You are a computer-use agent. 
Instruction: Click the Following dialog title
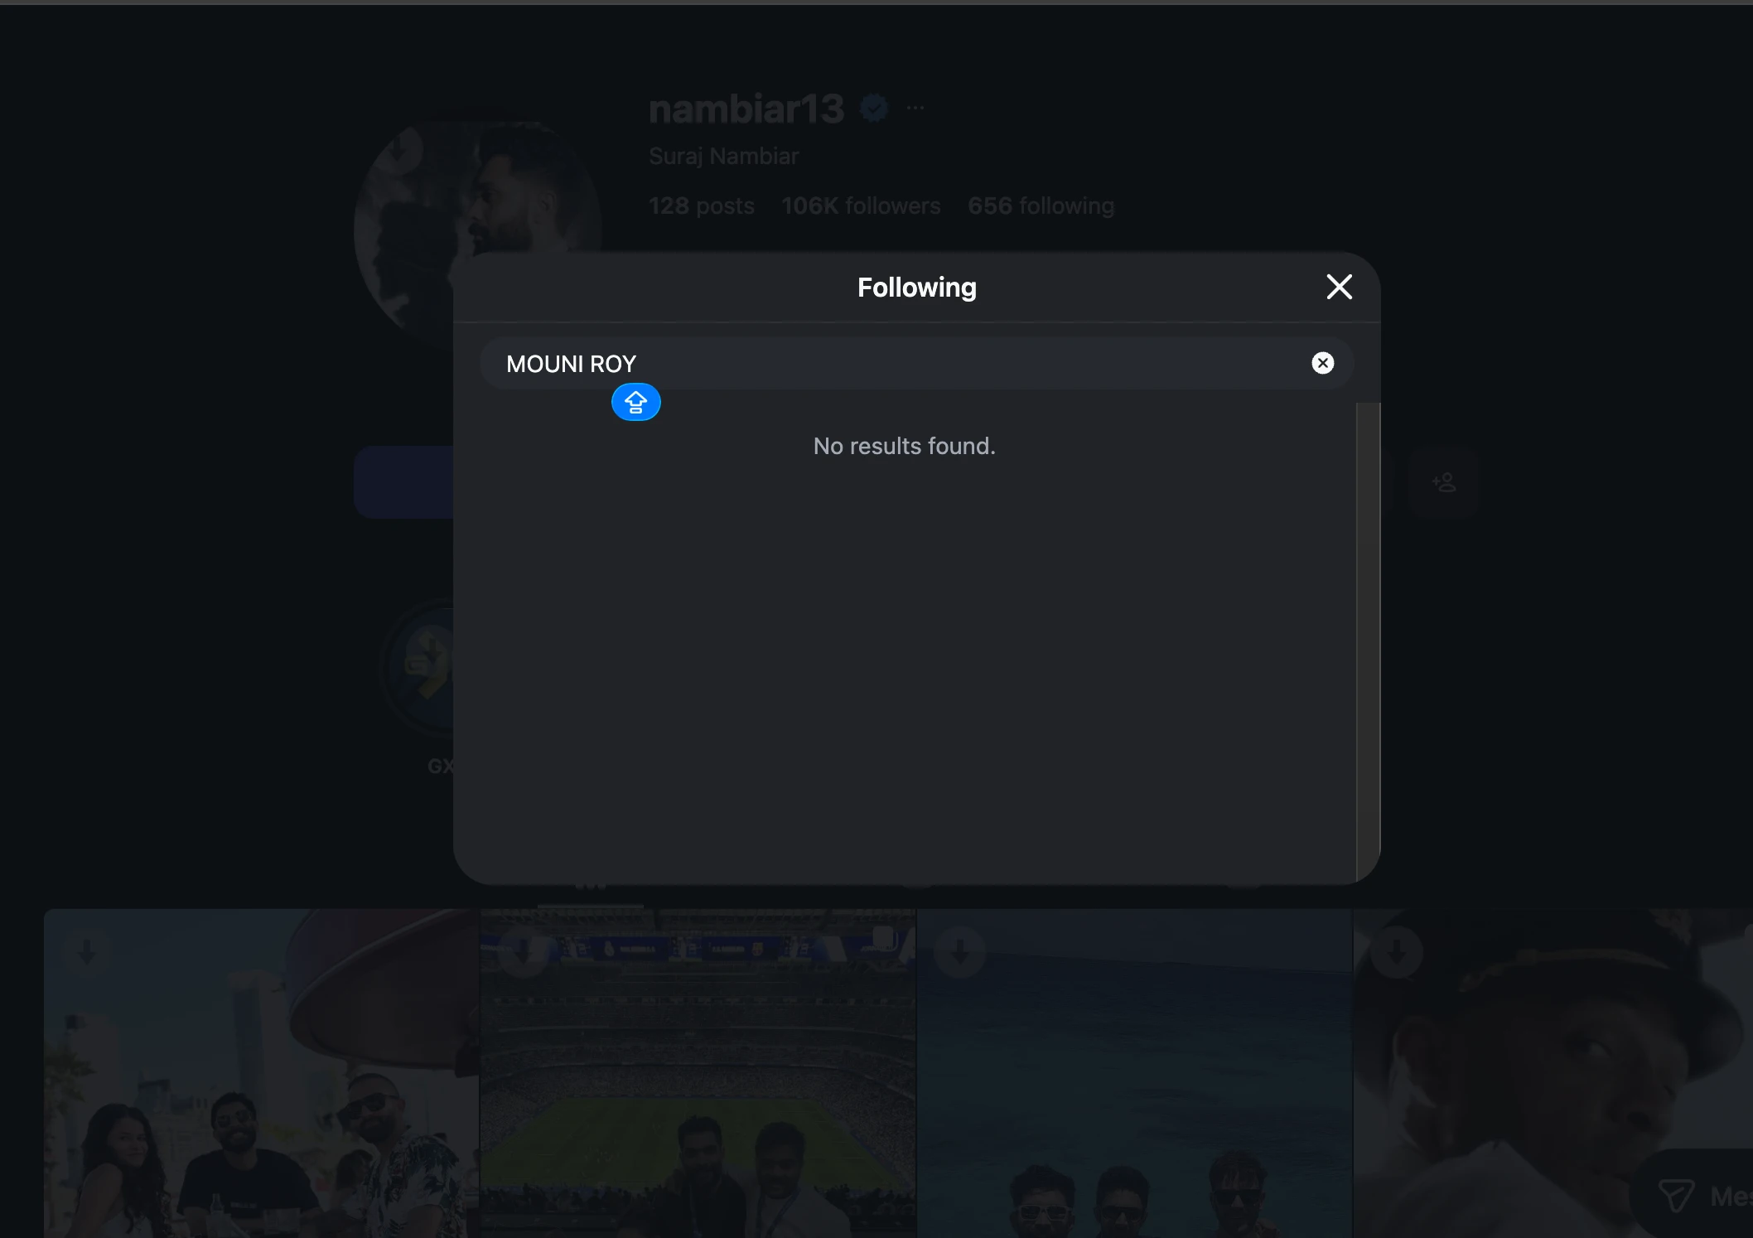916,287
